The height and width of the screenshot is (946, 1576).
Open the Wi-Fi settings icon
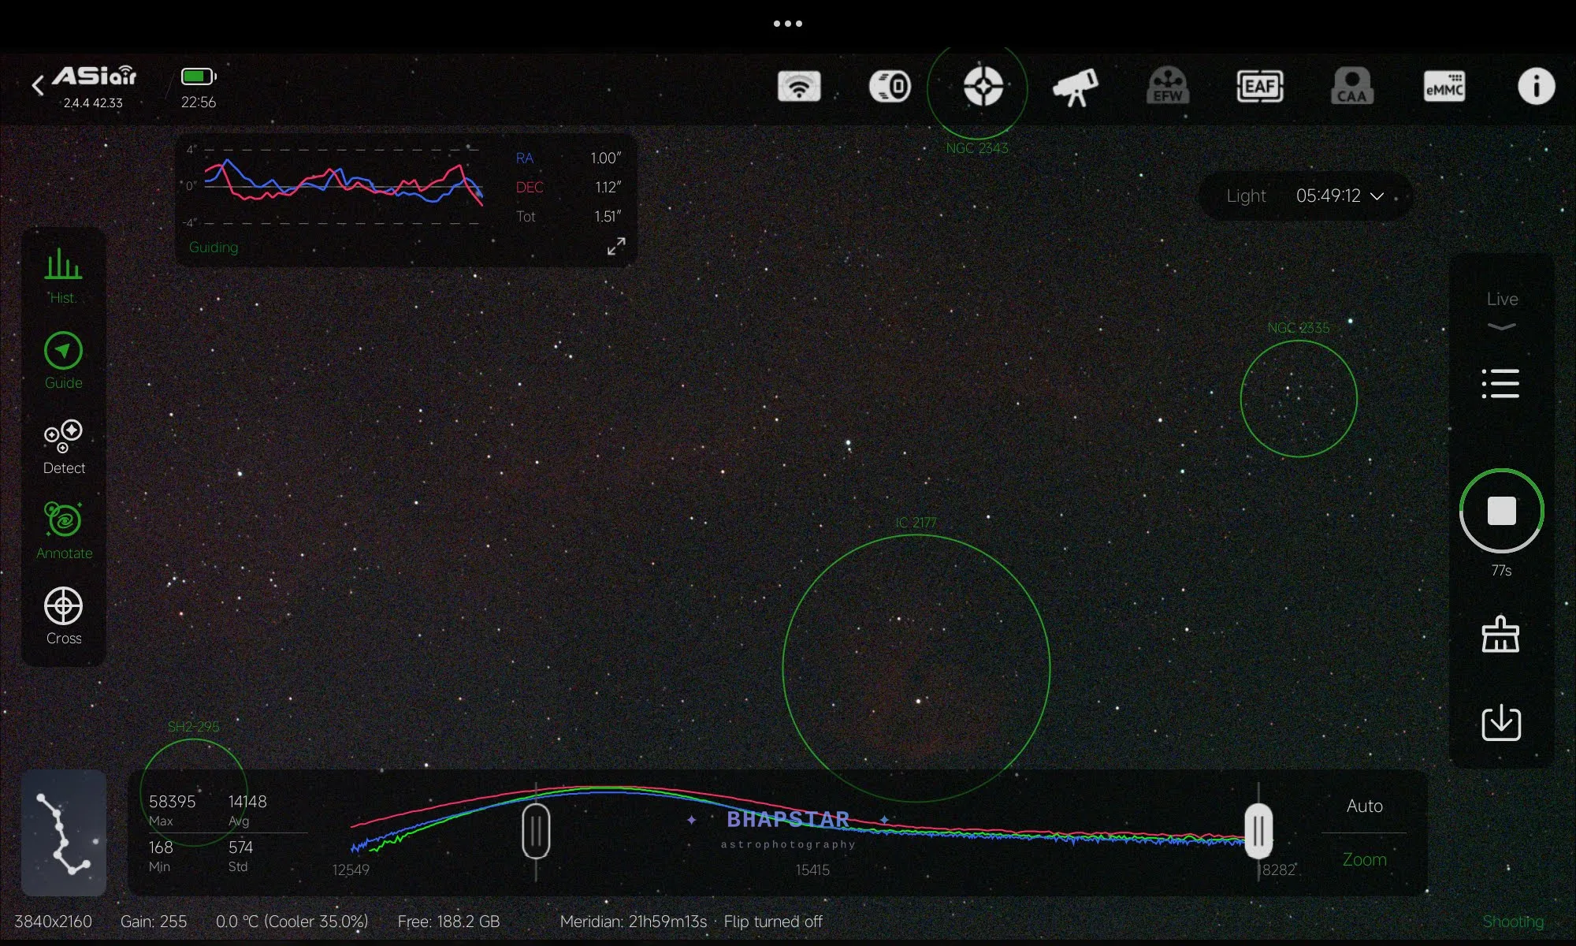799,86
